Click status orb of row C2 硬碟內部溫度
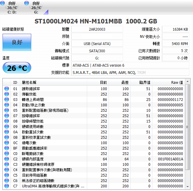Screen dimensions: 193x191 pos(7,159)
